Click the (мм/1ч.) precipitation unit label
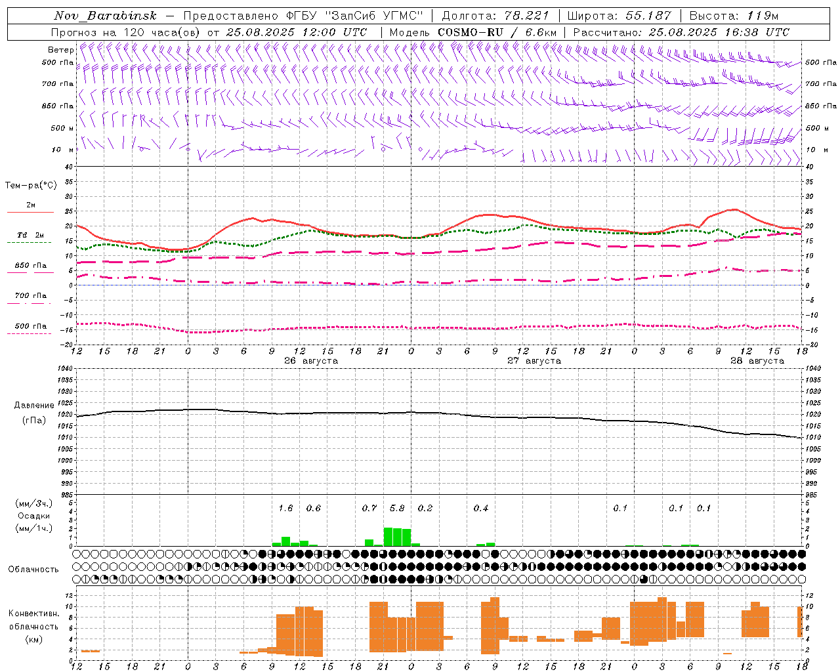840x672 pixels. click(x=33, y=528)
